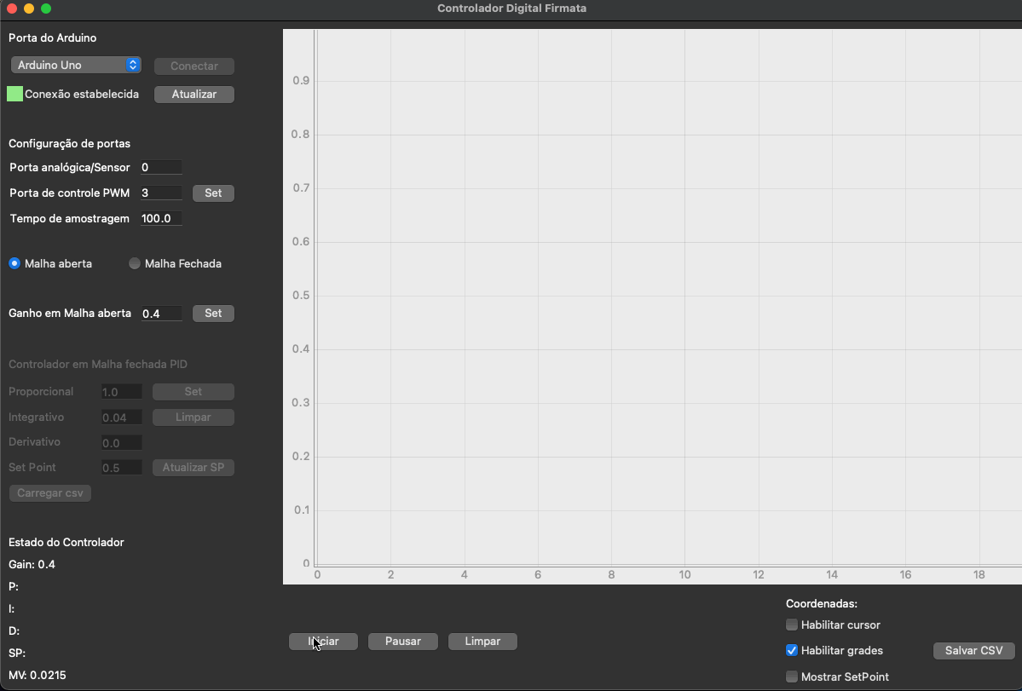Click the Tempo de amostragem field
This screenshot has height=691, width=1022.
161,218
